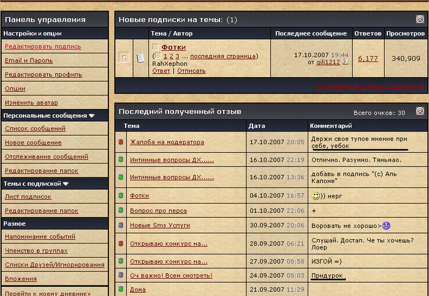Click the thread status icon for Фотки subscription
429x296 pixels.
[124, 57]
